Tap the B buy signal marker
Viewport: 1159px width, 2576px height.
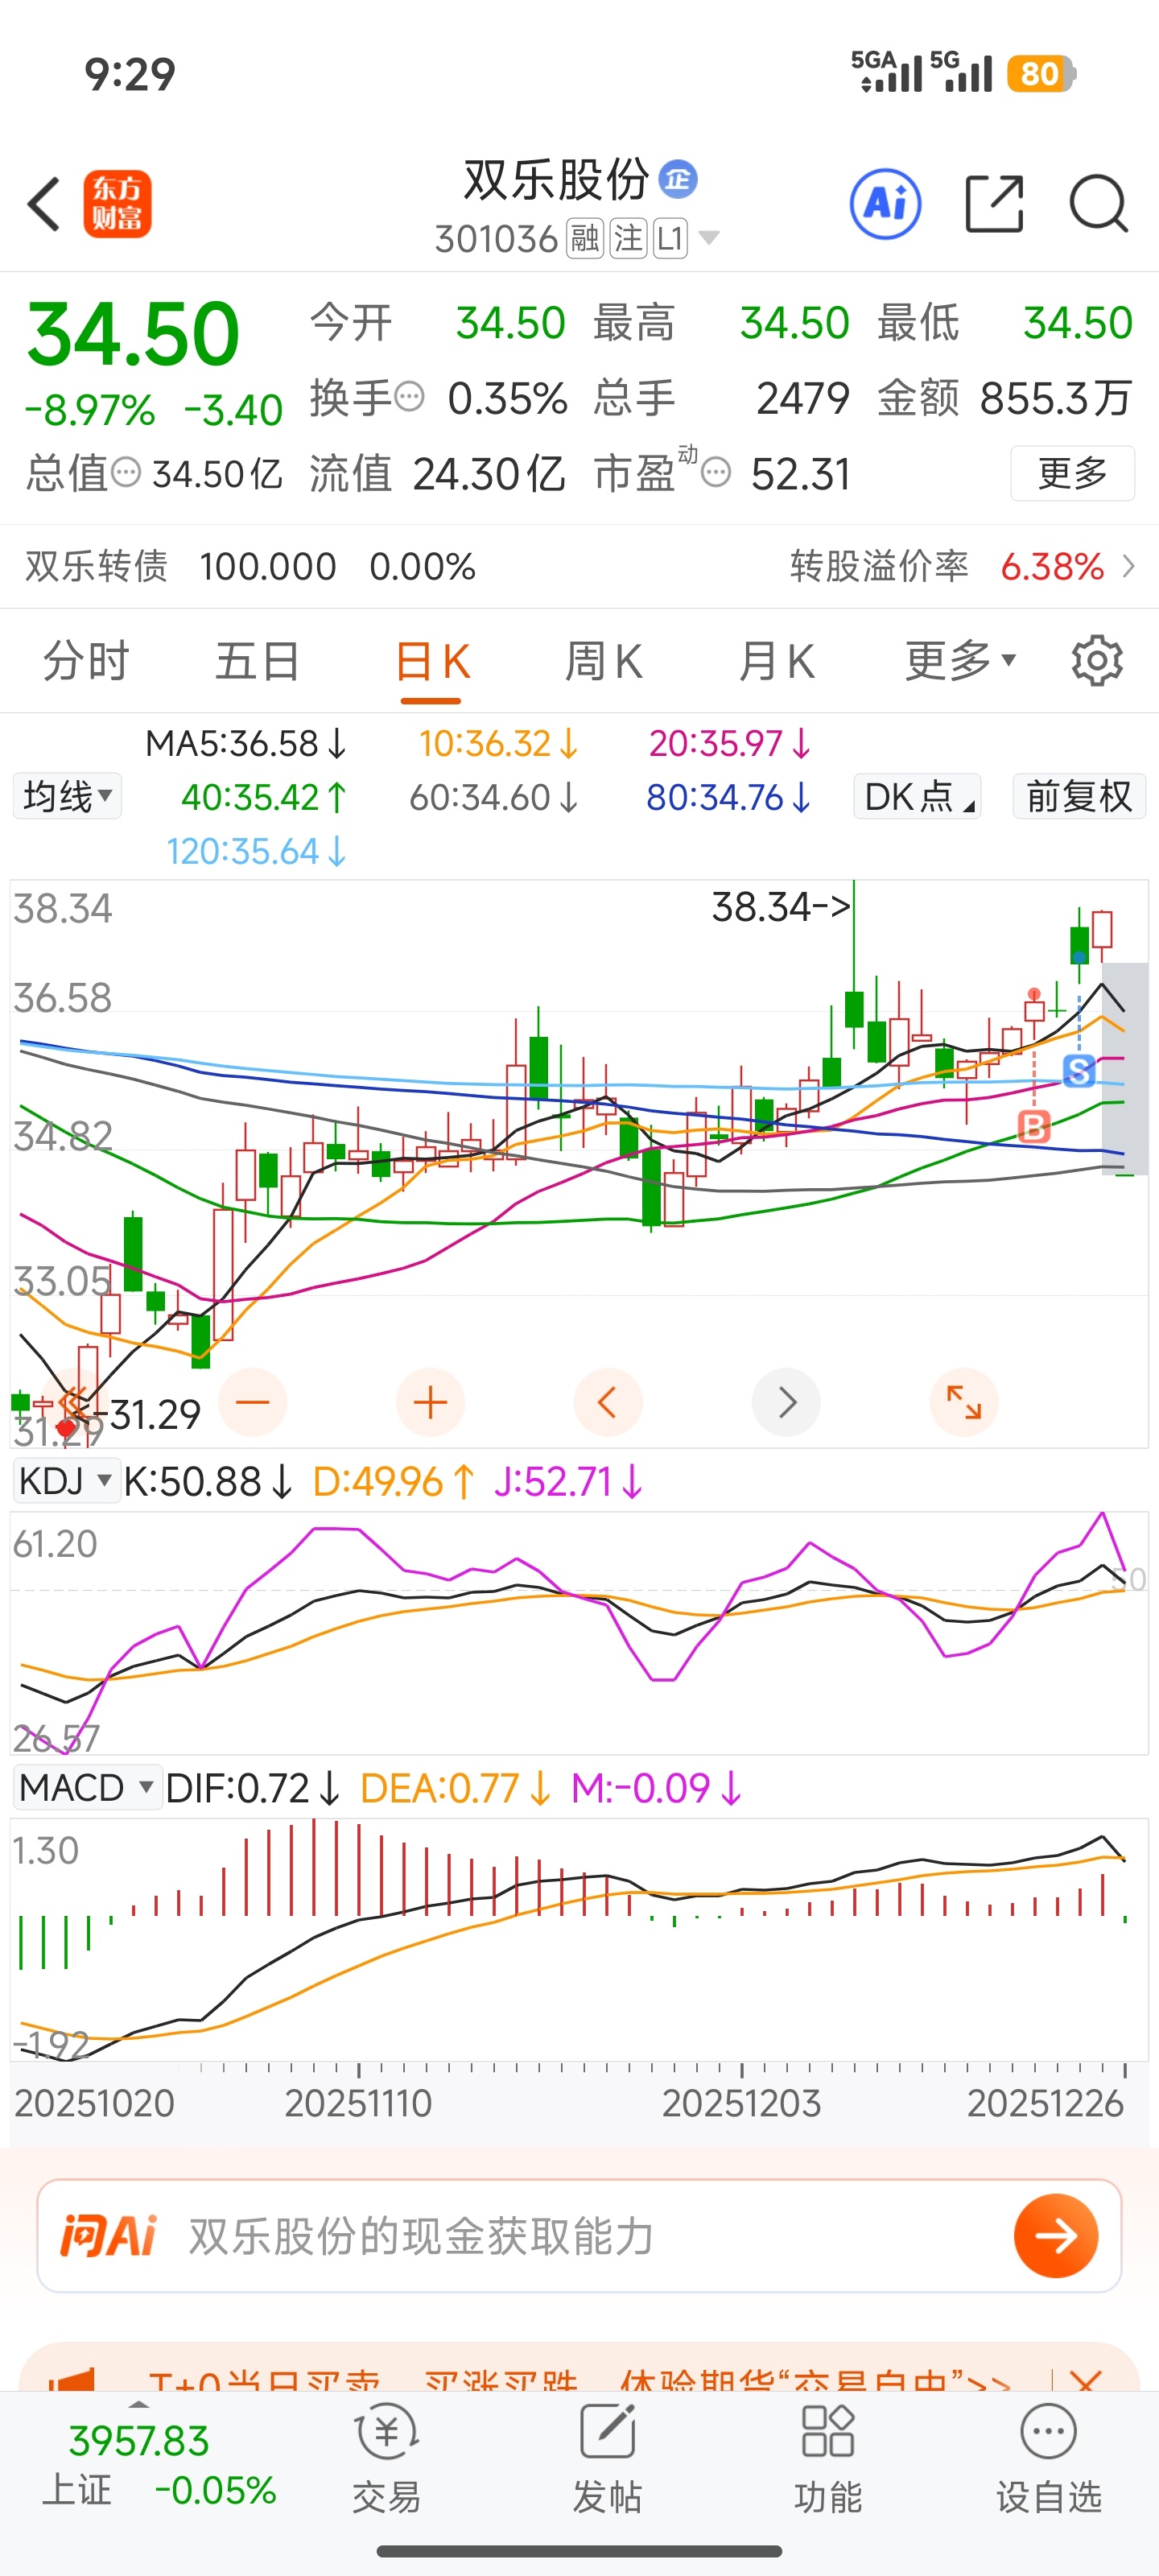point(1034,1127)
